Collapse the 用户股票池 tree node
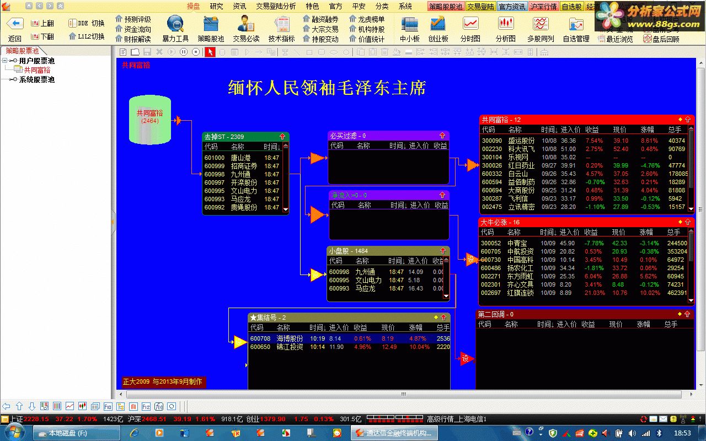Image resolution: width=706 pixels, height=441 pixels. [x=5, y=61]
